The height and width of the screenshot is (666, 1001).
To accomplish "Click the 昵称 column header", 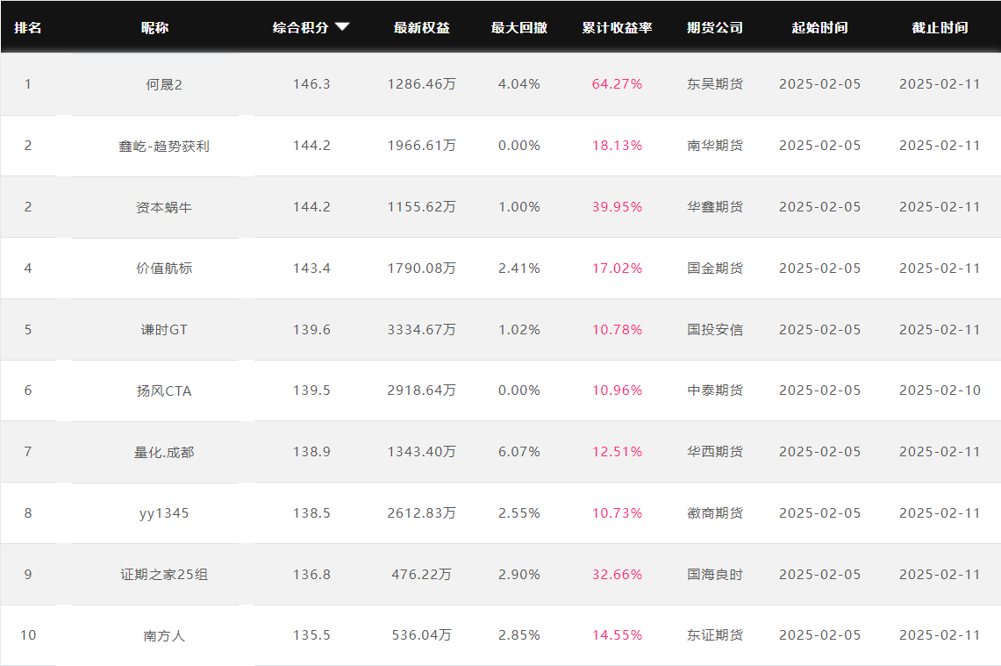I will [x=154, y=27].
